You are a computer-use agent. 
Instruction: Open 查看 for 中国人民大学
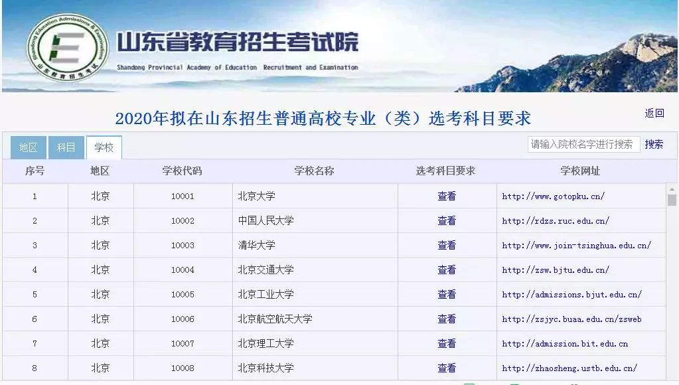(x=447, y=221)
